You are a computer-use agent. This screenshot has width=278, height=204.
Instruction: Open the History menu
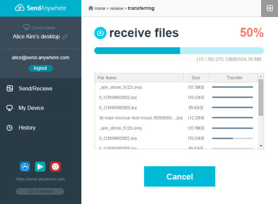41,128
